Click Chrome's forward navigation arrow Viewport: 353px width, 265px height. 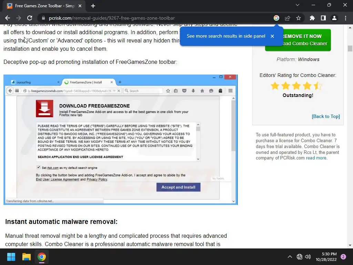(19, 18)
